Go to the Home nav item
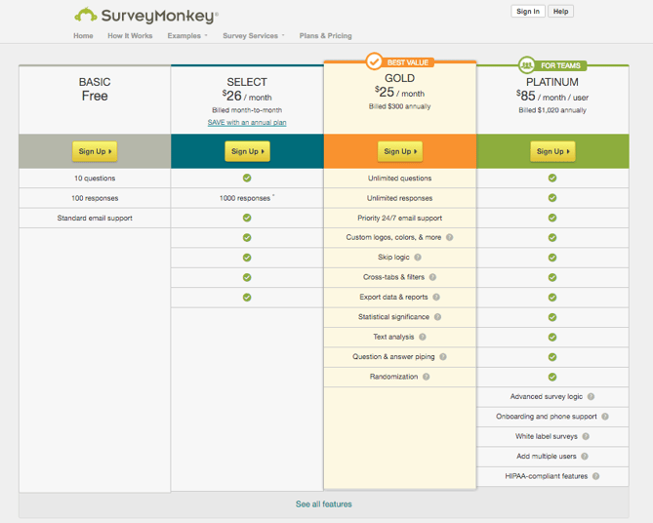This screenshot has height=523, width=653. [x=83, y=36]
